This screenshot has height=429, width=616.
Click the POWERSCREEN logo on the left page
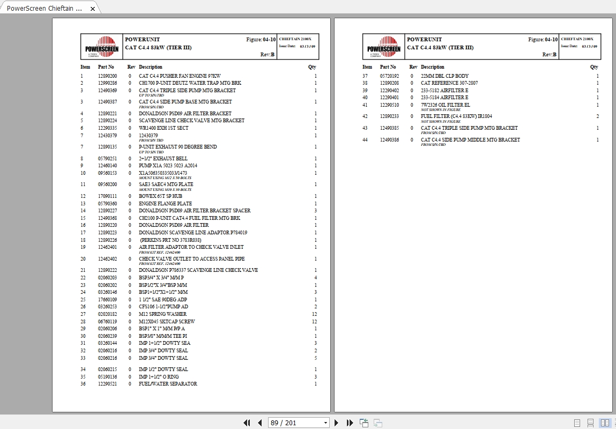point(102,46)
